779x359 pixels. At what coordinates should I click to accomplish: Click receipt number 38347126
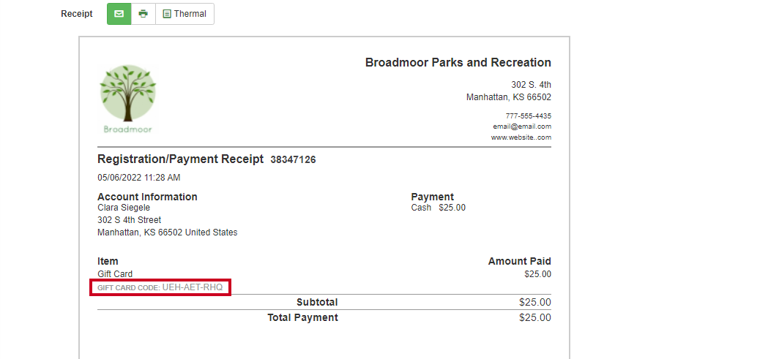click(293, 159)
